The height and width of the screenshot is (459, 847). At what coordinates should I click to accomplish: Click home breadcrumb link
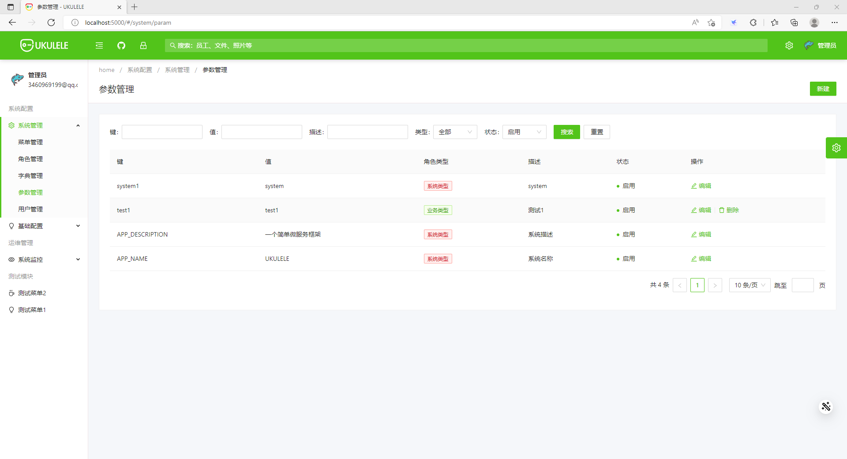[107, 70]
